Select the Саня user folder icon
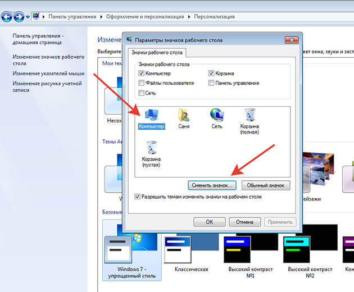 click(x=184, y=118)
